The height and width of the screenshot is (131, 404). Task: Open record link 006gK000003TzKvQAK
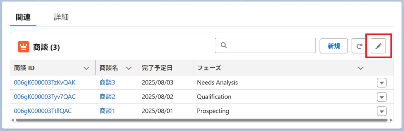pyautogui.click(x=44, y=82)
